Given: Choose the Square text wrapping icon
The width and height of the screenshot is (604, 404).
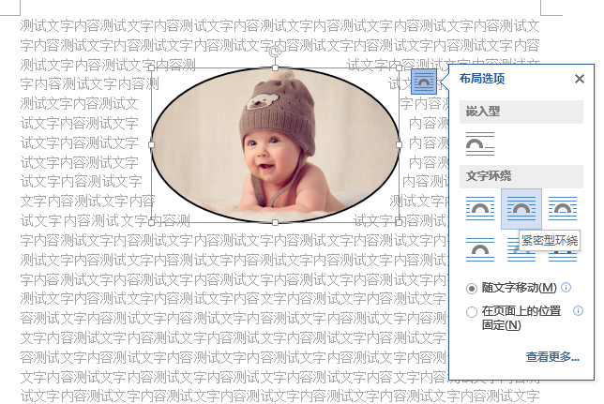Looking at the screenshot, I should point(480,209).
